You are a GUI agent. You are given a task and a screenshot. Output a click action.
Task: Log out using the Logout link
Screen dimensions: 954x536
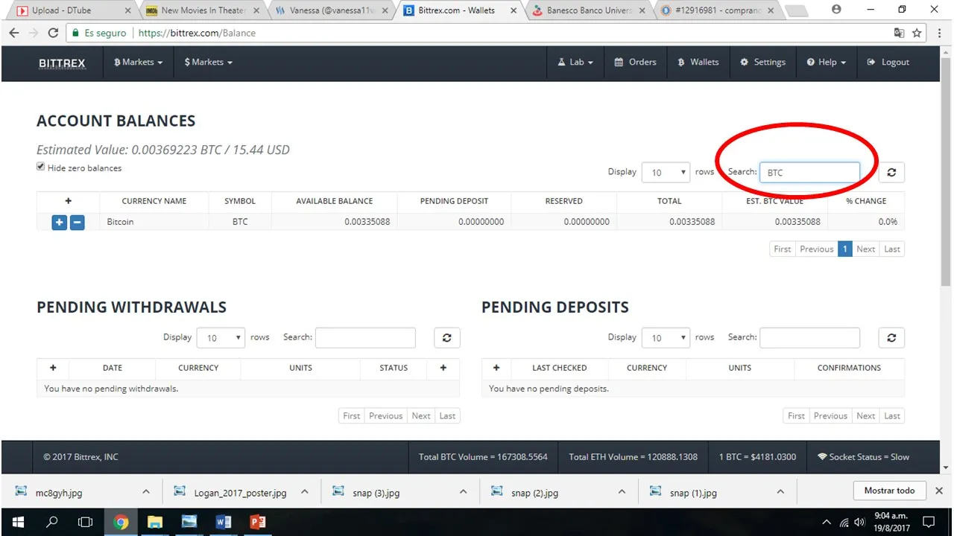point(888,63)
